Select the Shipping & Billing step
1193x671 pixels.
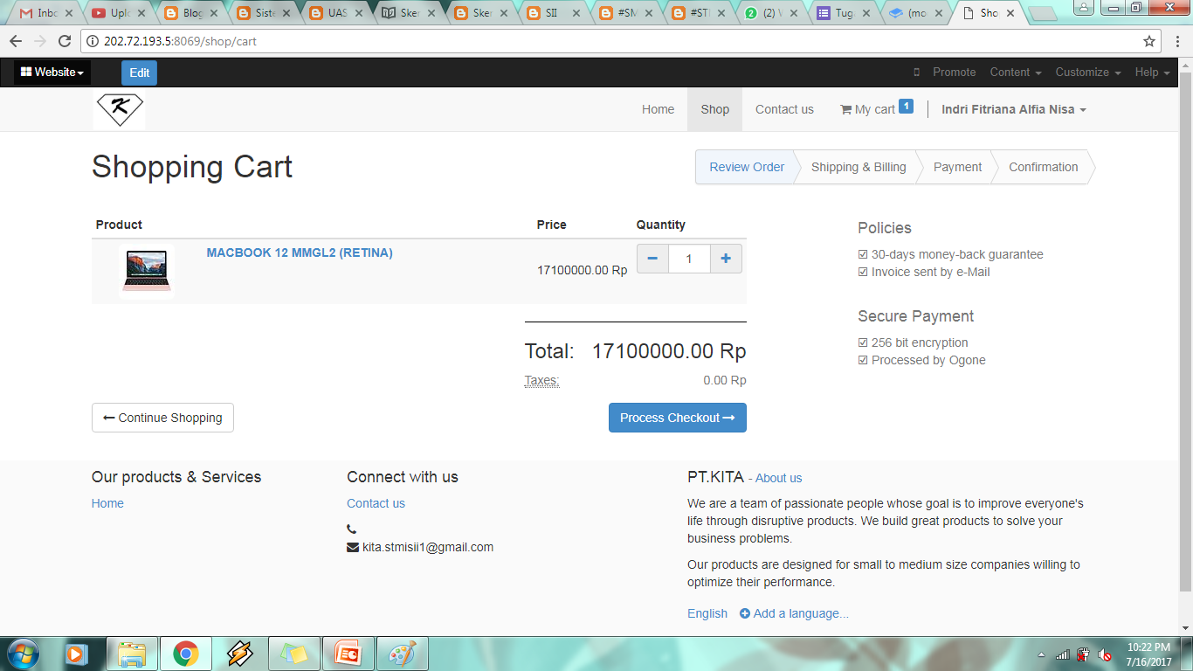tap(858, 167)
